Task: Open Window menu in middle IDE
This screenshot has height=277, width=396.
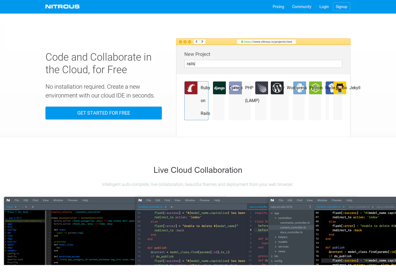Action: click(190, 200)
